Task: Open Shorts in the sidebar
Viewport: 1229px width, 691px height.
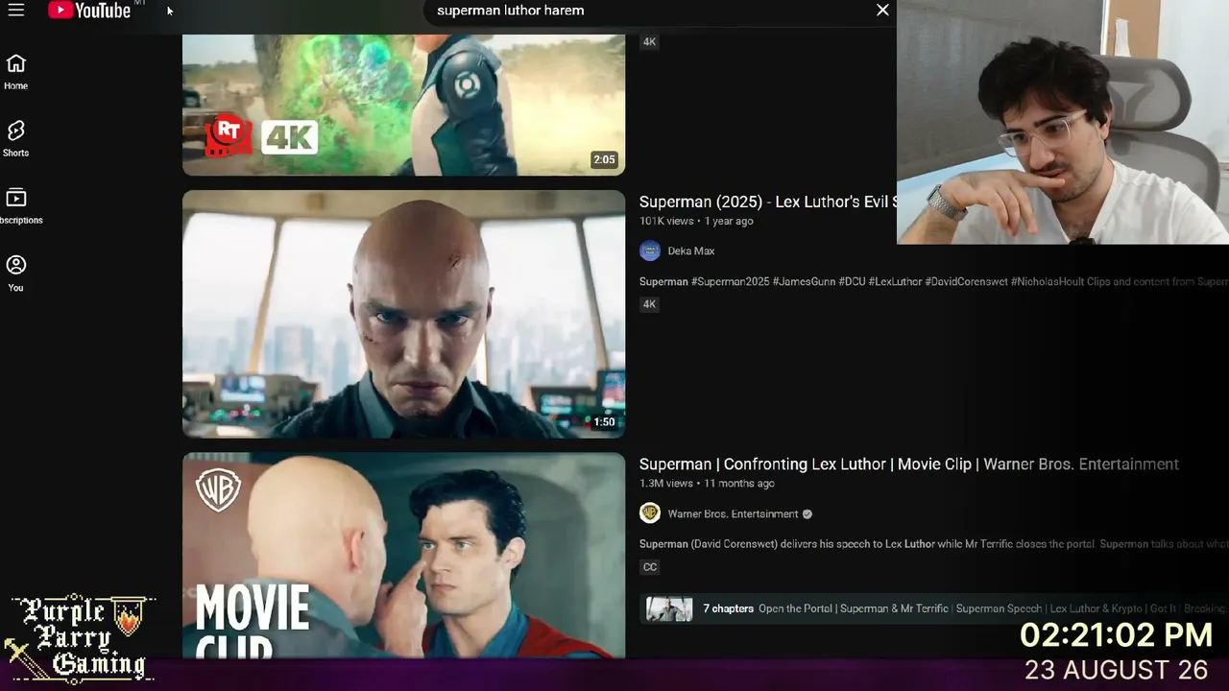Action: point(16,139)
